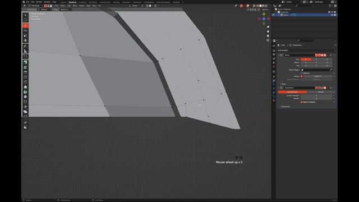The image size is (359, 202).
Task: Switch to the Sculpting workspace tab
Action: [82, 2]
